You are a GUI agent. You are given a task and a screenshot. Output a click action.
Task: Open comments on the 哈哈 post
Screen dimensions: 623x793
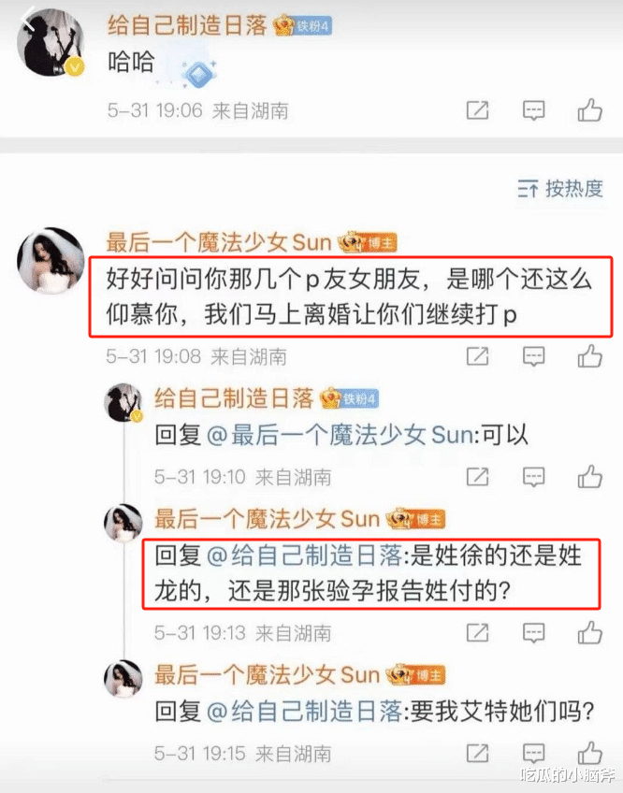coord(533,110)
